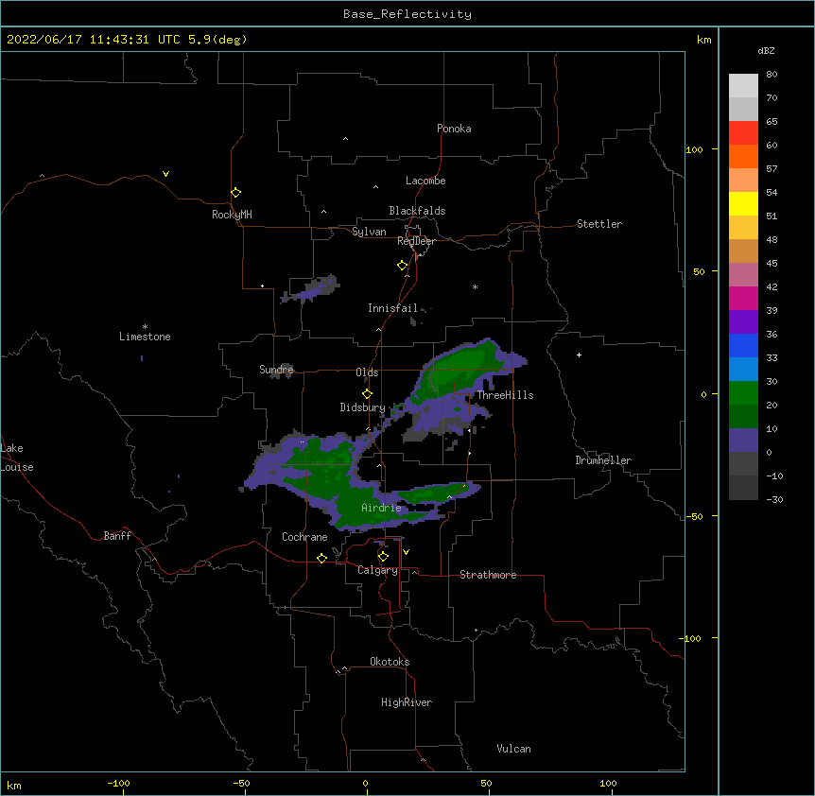Select the slate purple 10-0 dBZ swatch

[743, 441]
